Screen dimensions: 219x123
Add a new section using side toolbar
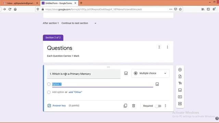pos(180,104)
